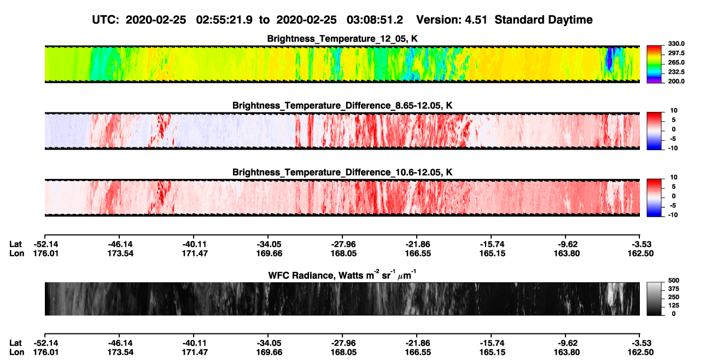This screenshot has height=364, width=711.
Task: Click the 330.0 colorbar tick label
Action: tap(675, 44)
